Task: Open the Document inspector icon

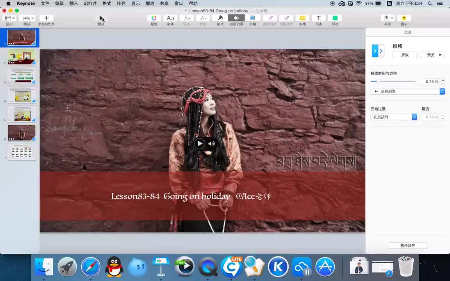Action: (x=253, y=18)
